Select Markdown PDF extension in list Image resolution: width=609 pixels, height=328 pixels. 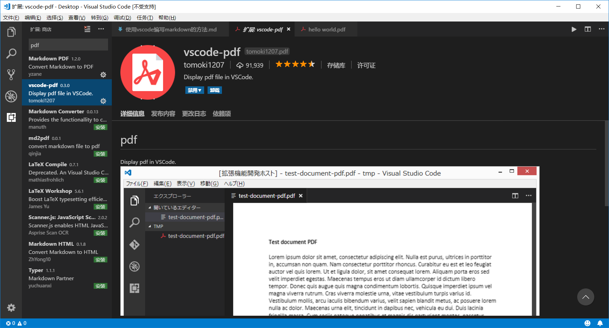pos(67,66)
